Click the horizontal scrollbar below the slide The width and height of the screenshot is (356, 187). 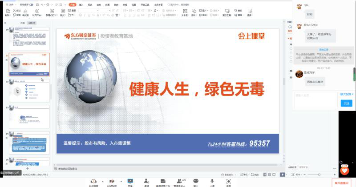pos(166,165)
